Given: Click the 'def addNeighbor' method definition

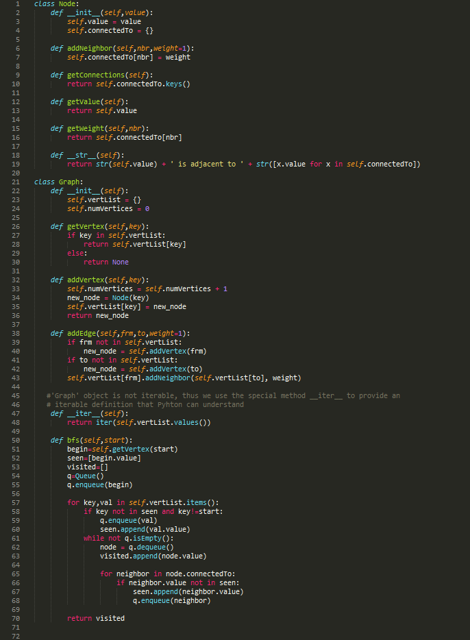Looking at the screenshot, I should coord(123,49).
